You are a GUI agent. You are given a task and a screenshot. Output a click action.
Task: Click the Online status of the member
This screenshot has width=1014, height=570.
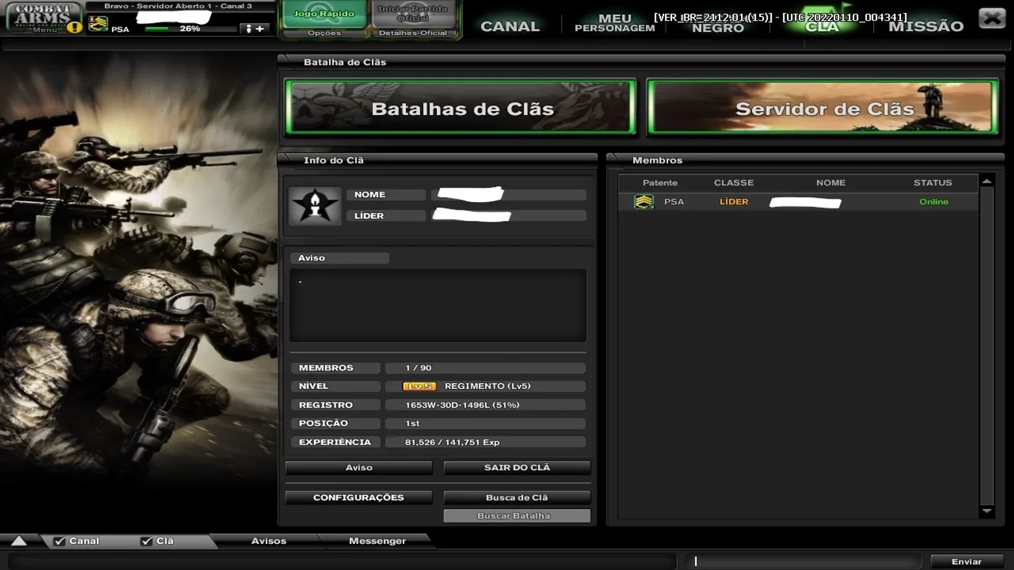[x=933, y=202]
